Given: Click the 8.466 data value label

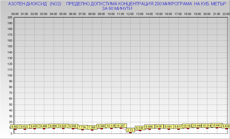Looking at the screenshot, I should [149, 127].
